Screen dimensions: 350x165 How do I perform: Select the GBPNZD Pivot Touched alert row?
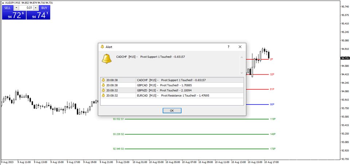(x=172, y=90)
